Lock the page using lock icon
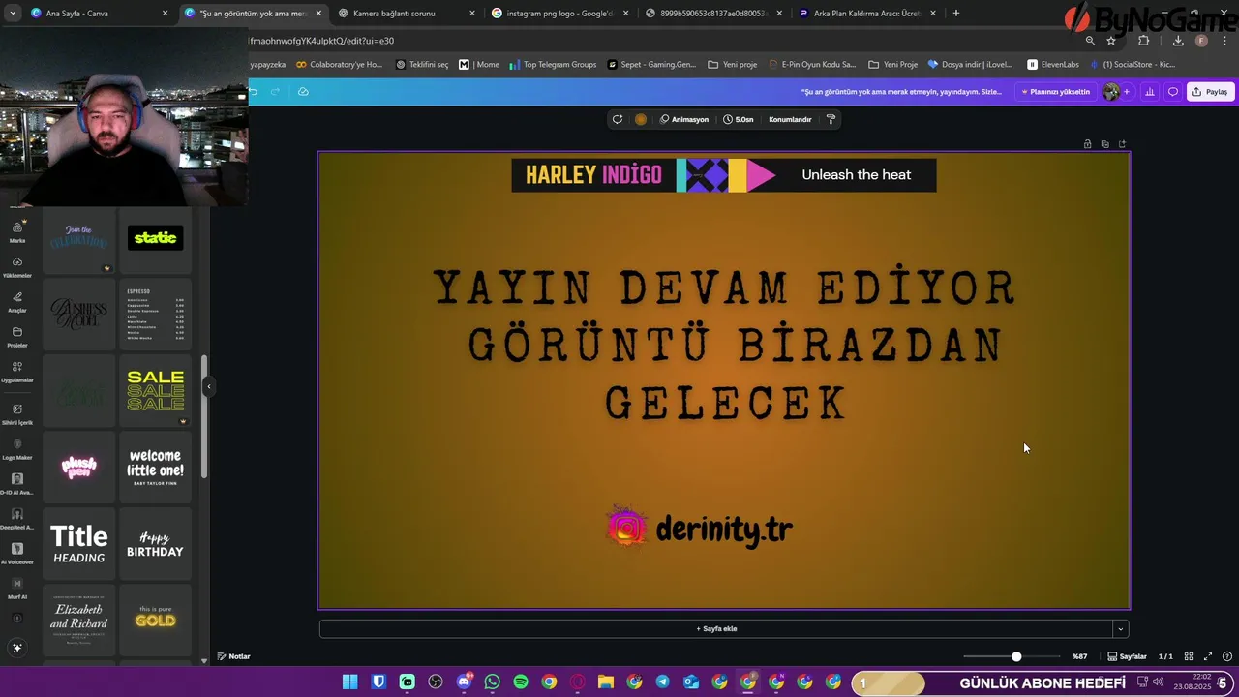This screenshot has width=1239, height=697. (1088, 144)
